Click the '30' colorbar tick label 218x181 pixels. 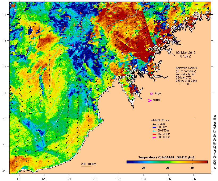point(192,168)
